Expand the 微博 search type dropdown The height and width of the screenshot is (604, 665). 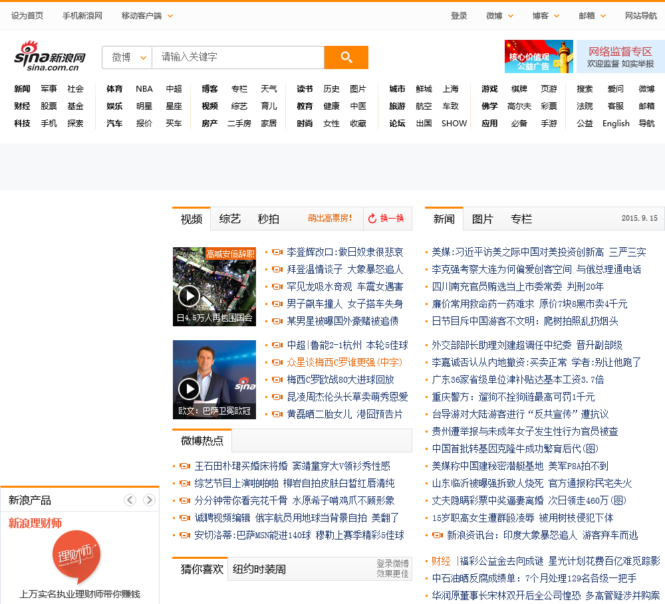coord(127,57)
